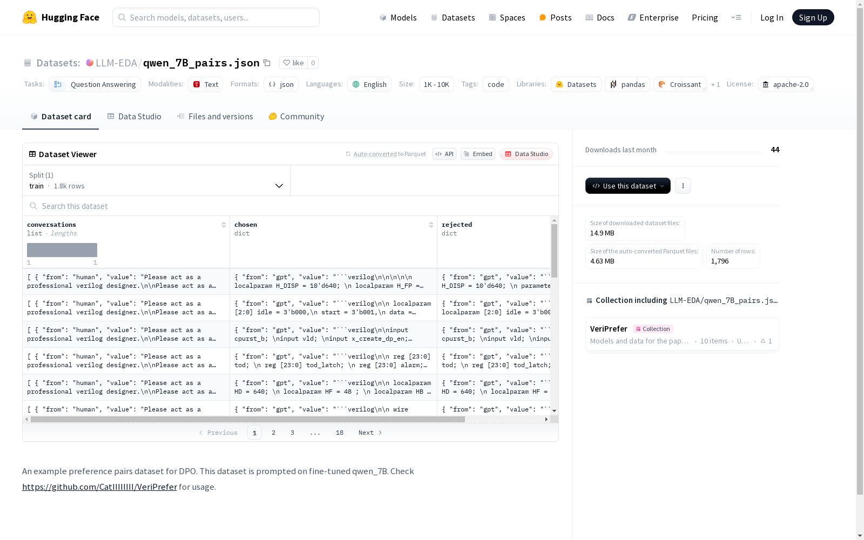Open Data Studio from viewer header
The image size is (864, 540).
526,154
